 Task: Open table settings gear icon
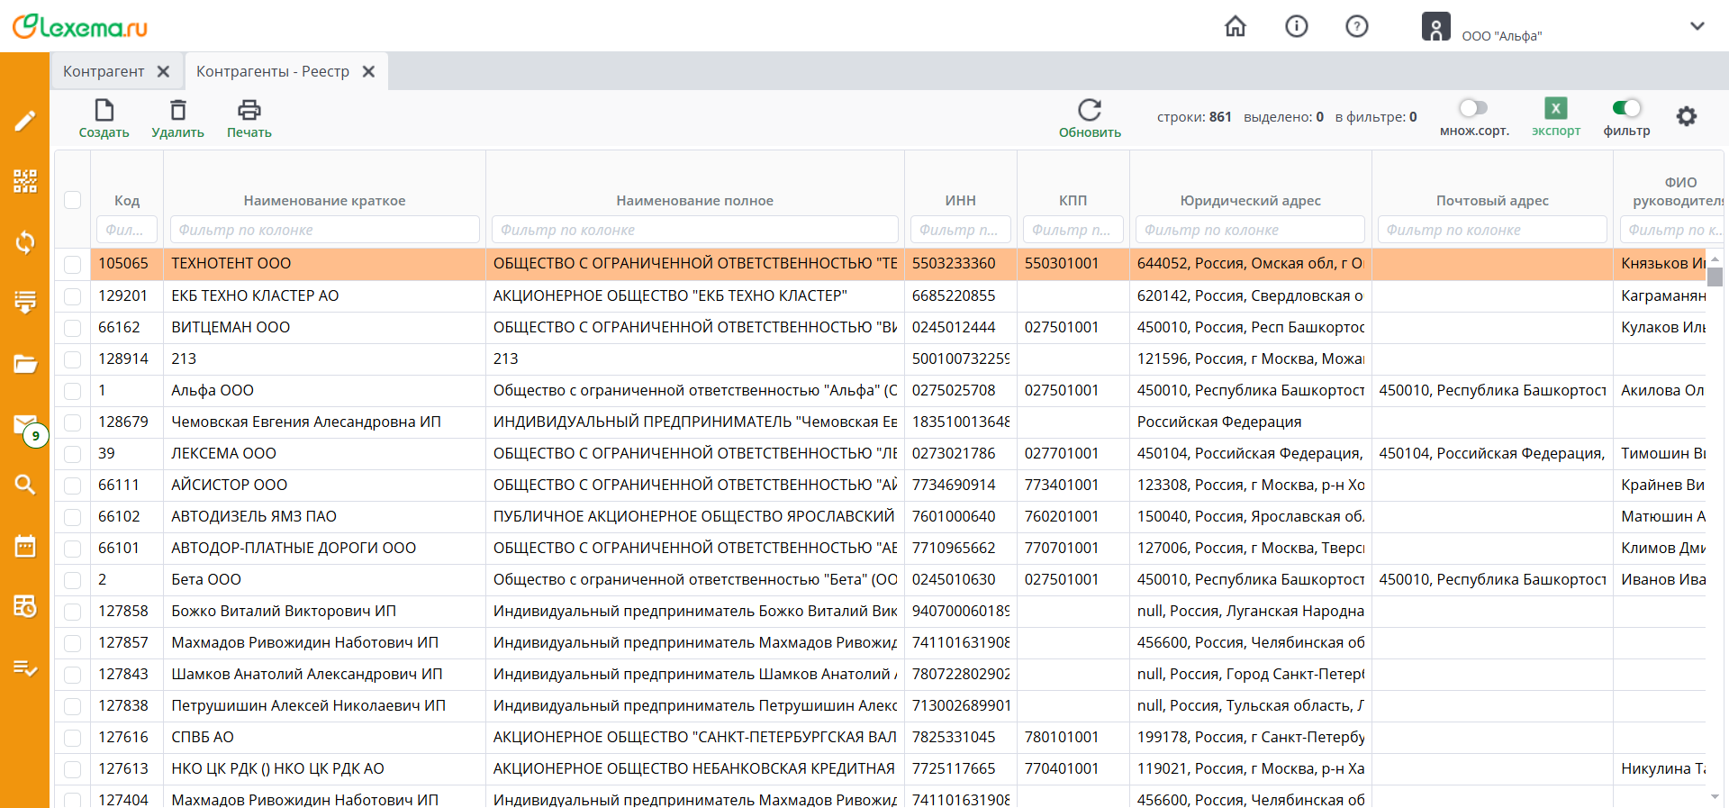coord(1686,116)
